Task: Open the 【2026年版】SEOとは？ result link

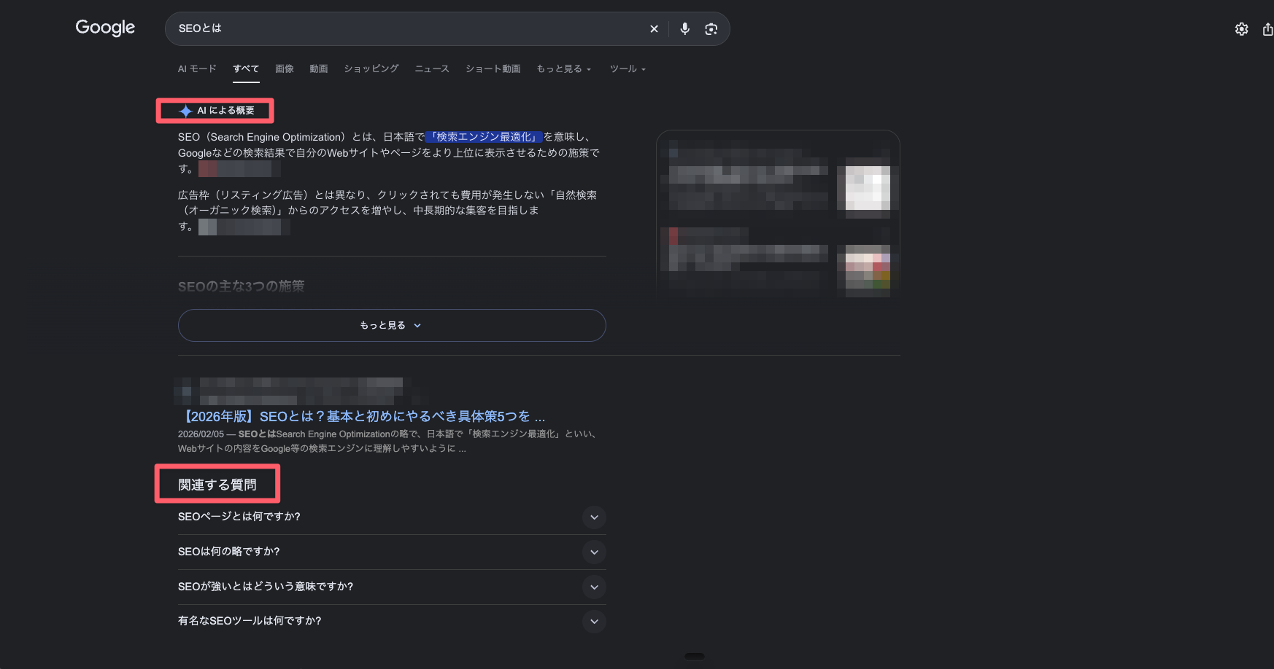Action: coord(362,416)
